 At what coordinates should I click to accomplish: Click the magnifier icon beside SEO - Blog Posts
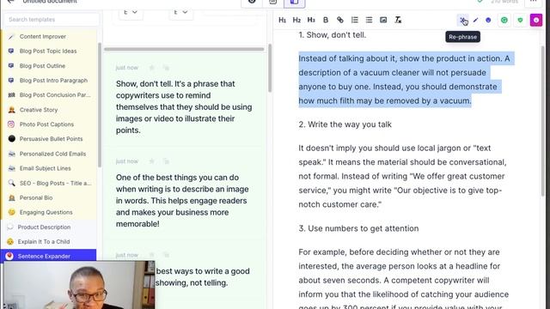[x=11, y=183]
